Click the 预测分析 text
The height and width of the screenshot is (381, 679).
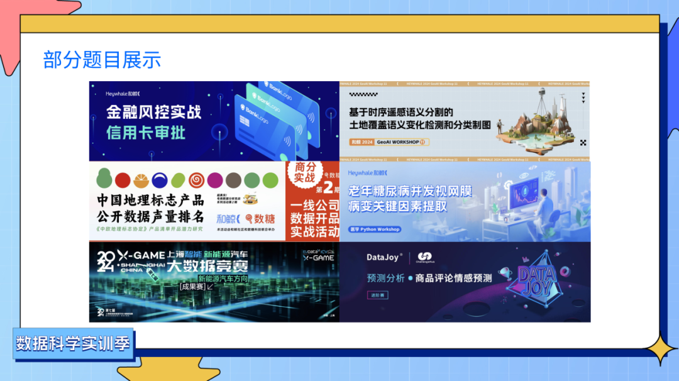pyautogui.click(x=385, y=278)
